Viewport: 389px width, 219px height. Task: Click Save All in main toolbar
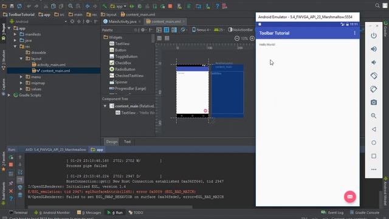12,6
